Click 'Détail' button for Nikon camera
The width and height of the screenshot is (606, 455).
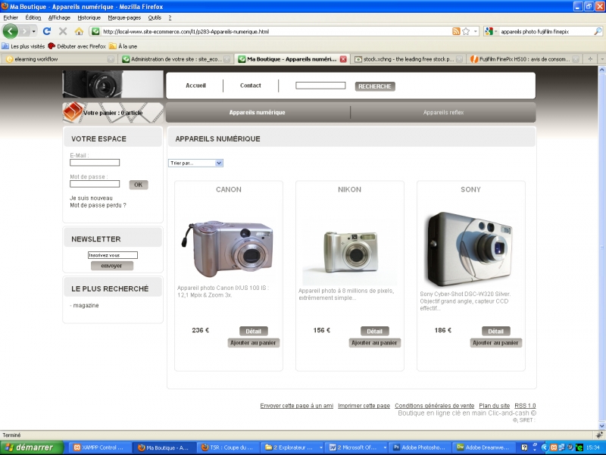(375, 331)
